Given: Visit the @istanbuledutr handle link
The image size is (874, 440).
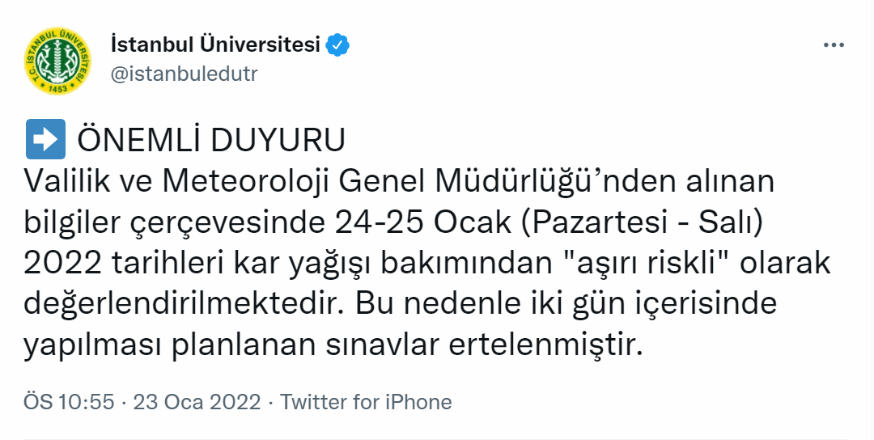Looking at the screenshot, I should [185, 74].
